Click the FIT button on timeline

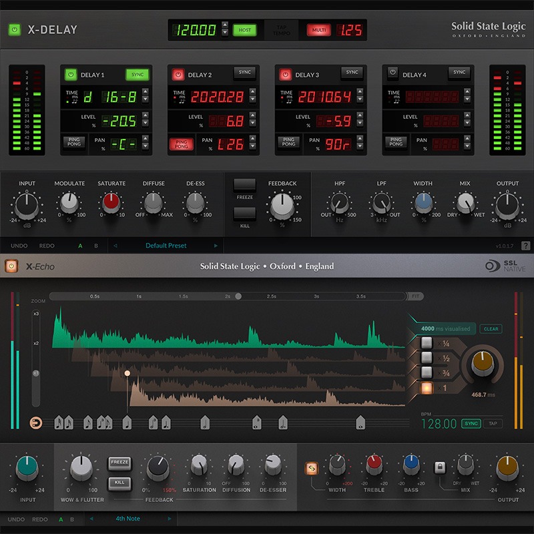pyautogui.click(x=415, y=296)
